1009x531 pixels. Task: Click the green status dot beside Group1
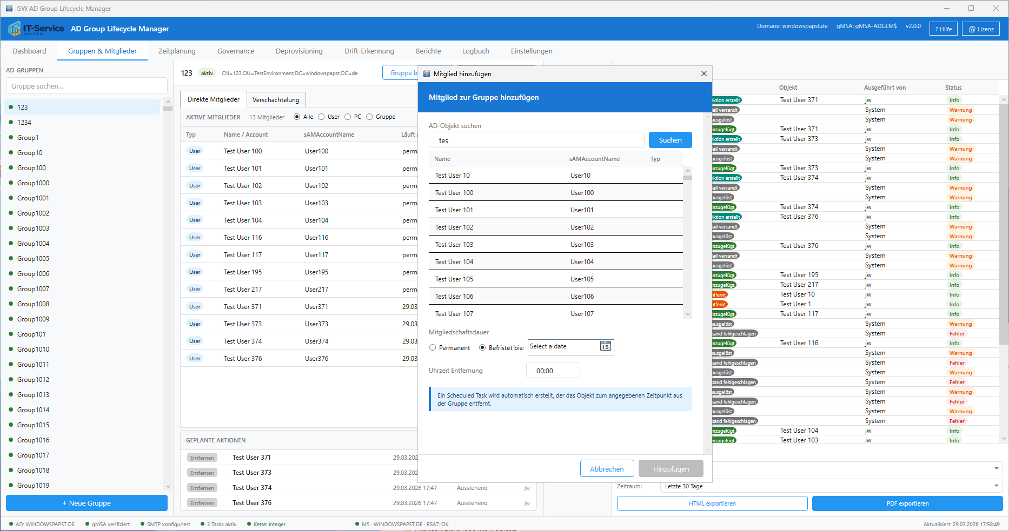pos(11,138)
